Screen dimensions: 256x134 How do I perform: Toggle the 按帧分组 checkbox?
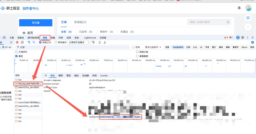coord(137,52)
